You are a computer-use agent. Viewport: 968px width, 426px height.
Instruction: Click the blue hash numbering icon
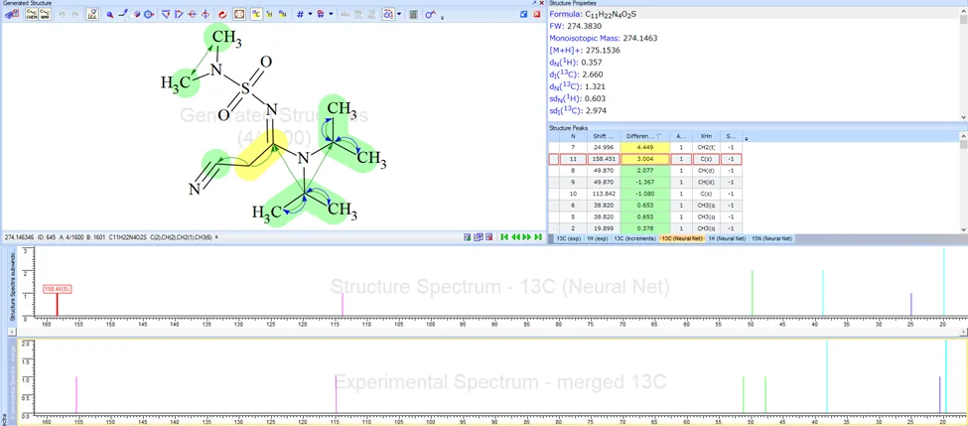(300, 14)
